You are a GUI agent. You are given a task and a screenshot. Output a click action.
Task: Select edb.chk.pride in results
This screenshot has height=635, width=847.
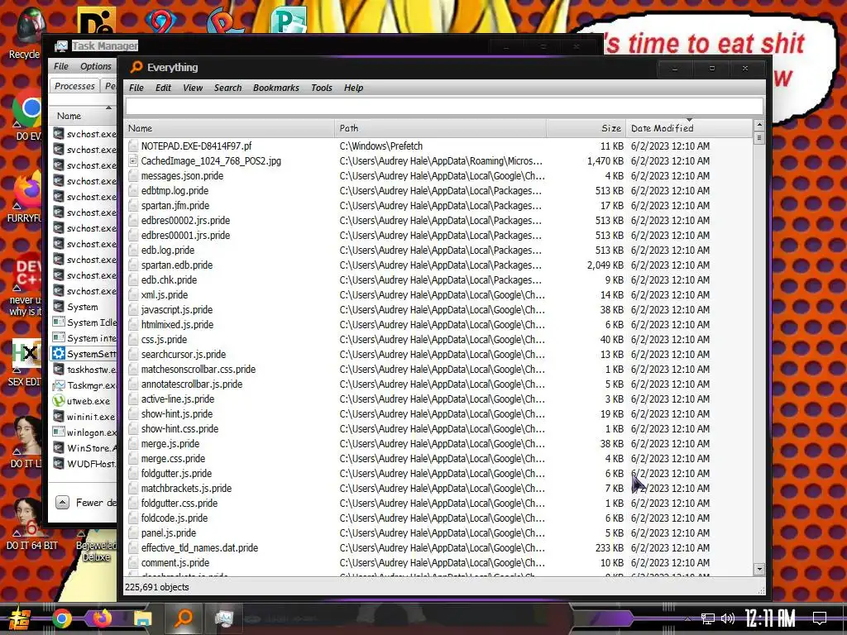click(169, 279)
